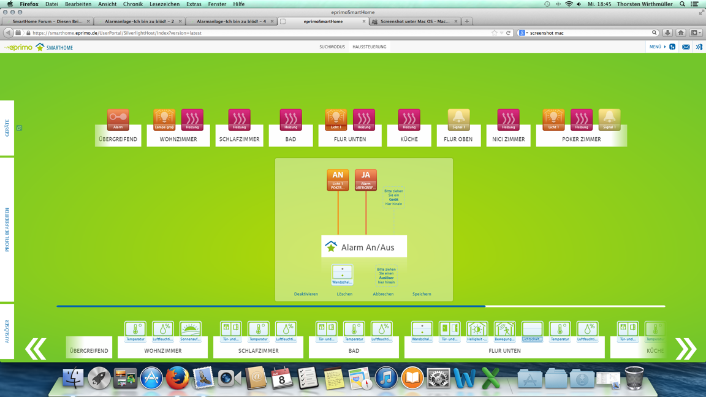
Task: Switch to Suchmodus tab
Action: (332, 47)
